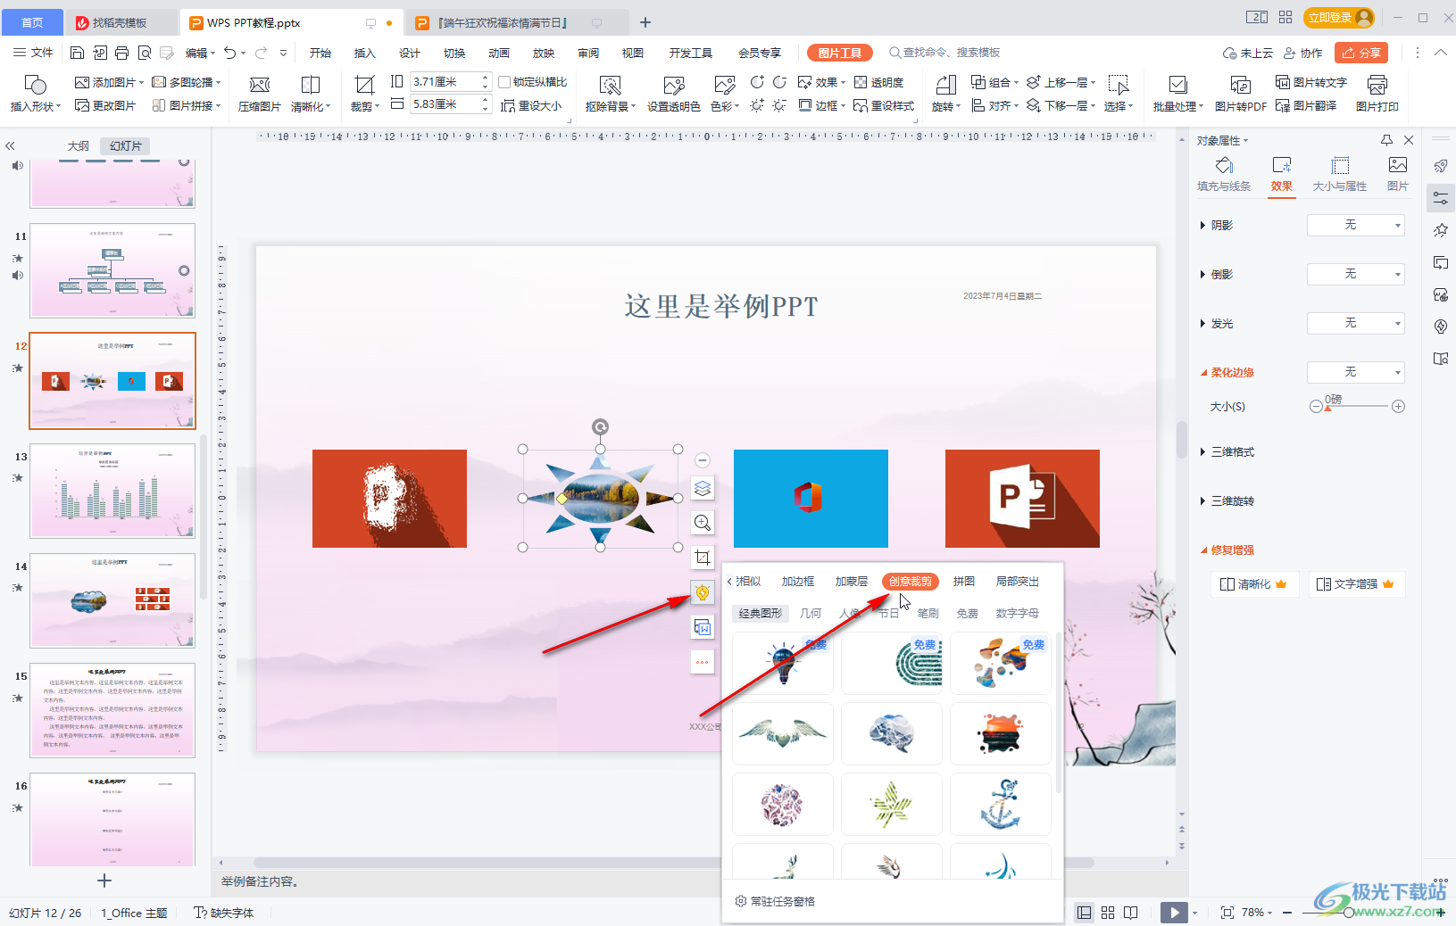Image resolution: width=1456 pixels, height=926 pixels.
Task: Click the undo arrow icon
Action: [x=230, y=53]
